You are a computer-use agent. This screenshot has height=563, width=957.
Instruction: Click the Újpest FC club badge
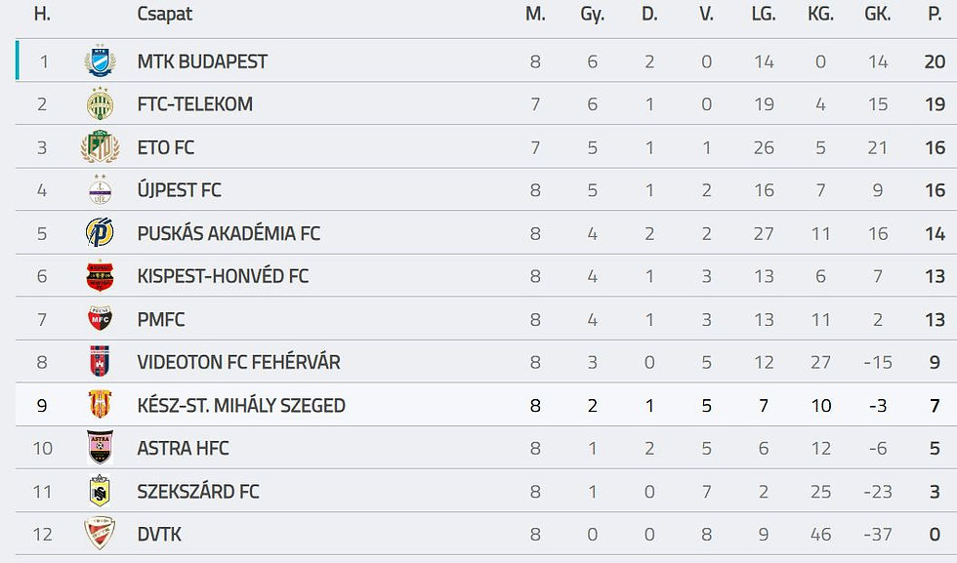point(100,189)
